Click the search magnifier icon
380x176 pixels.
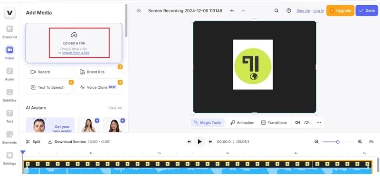(x=276, y=10)
